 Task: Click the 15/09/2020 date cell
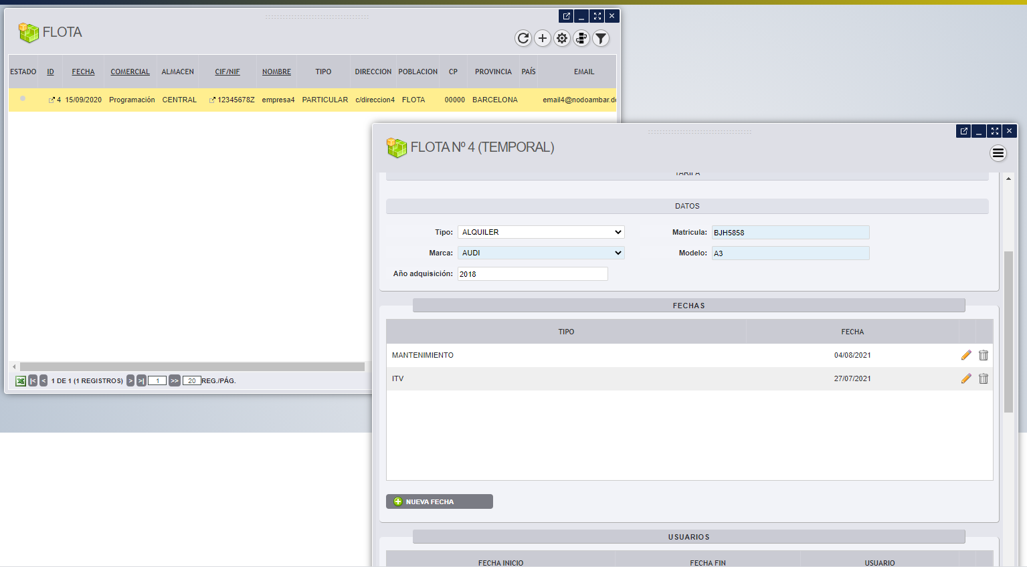pos(84,100)
